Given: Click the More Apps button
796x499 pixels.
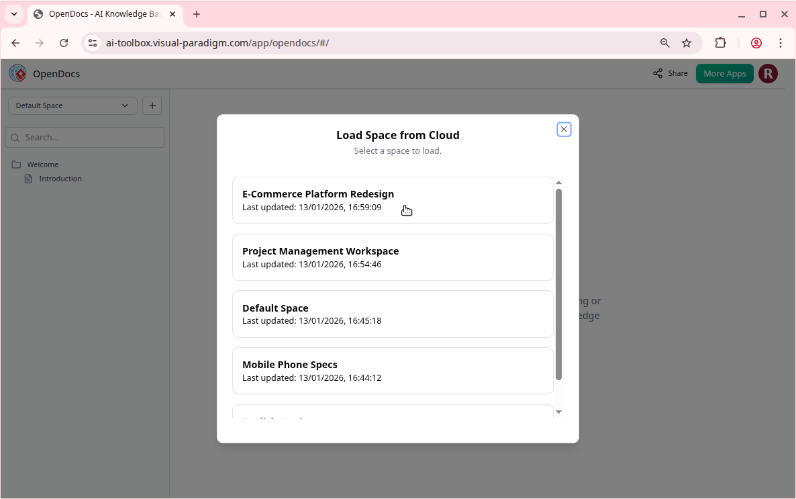Looking at the screenshot, I should pyautogui.click(x=724, y=73).
